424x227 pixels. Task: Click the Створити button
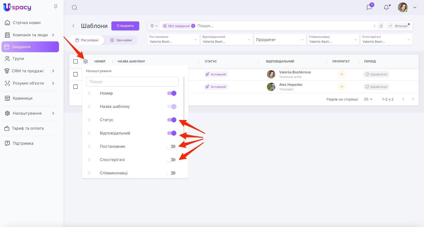(x=125, y=26)
